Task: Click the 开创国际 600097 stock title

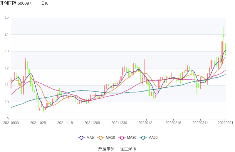Action: (16, 3)
